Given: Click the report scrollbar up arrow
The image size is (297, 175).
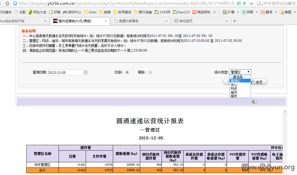Looking at the screenshot, I should [285, 112].
